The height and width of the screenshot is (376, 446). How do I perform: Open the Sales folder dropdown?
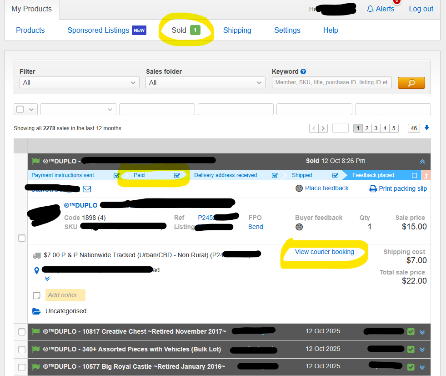pyautogui.click(x=205, y=82)
